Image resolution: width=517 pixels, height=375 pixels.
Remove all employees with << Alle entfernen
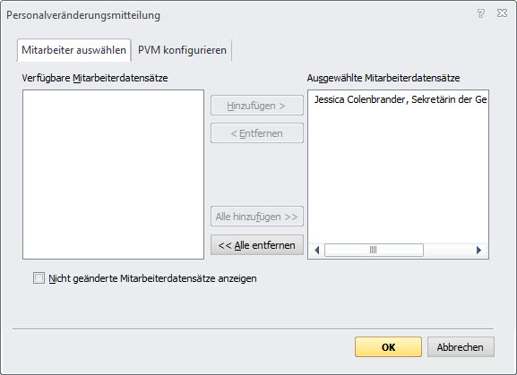(257, 245)
